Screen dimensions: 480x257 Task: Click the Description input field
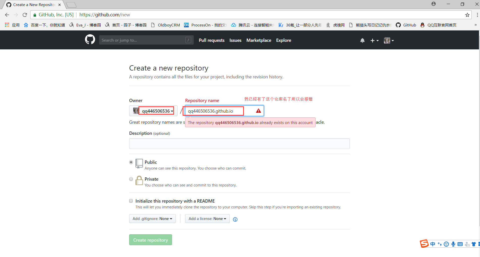(x=239, y=144)
